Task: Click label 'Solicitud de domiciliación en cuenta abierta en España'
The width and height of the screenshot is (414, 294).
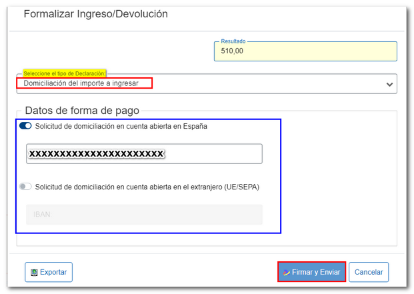Action: click(x=121, y=126)
